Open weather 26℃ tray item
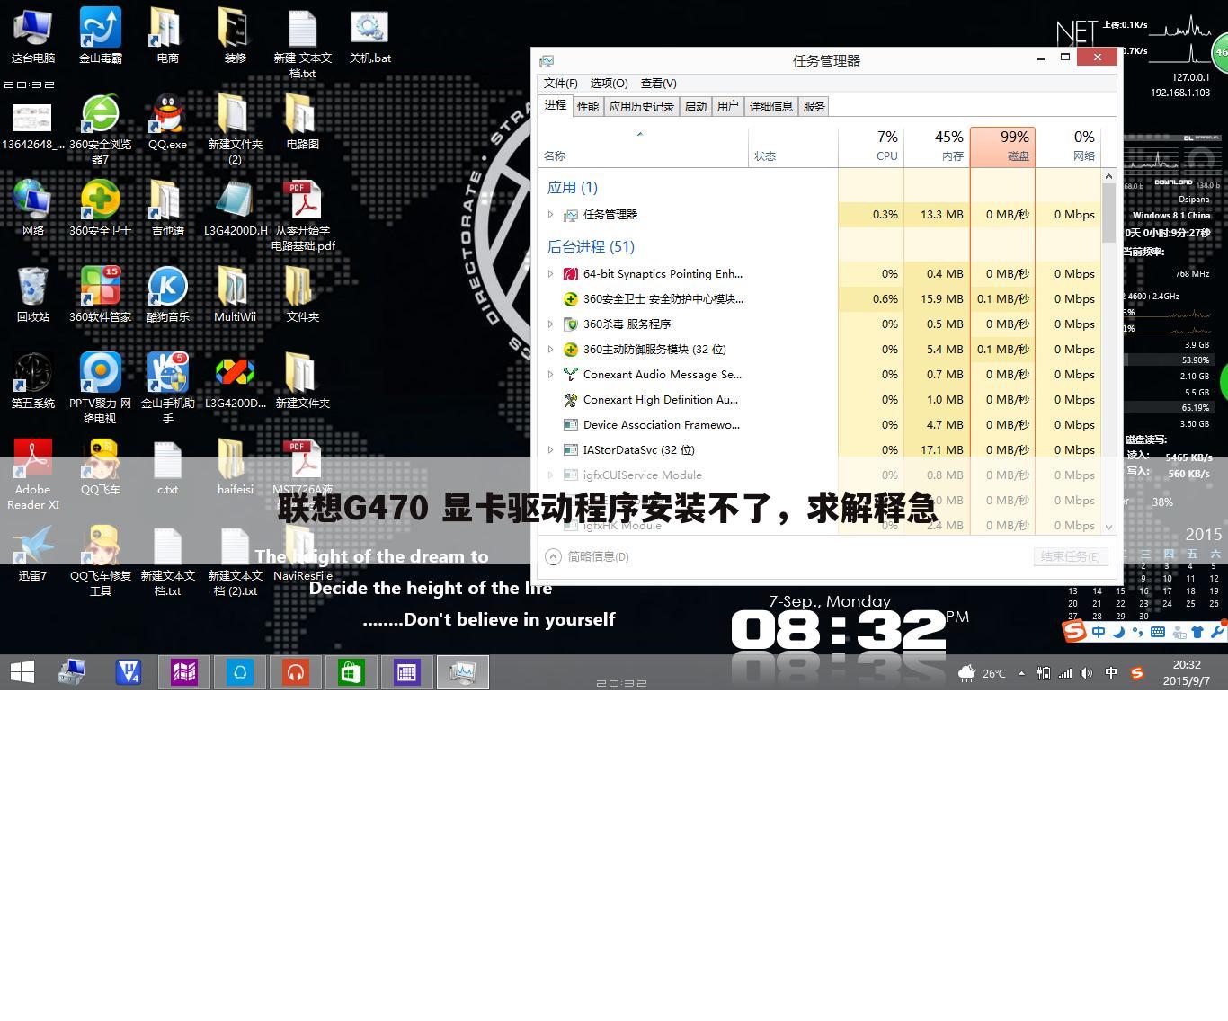The height and width of the screenshot is (1021, 1228). click(982, 673)
